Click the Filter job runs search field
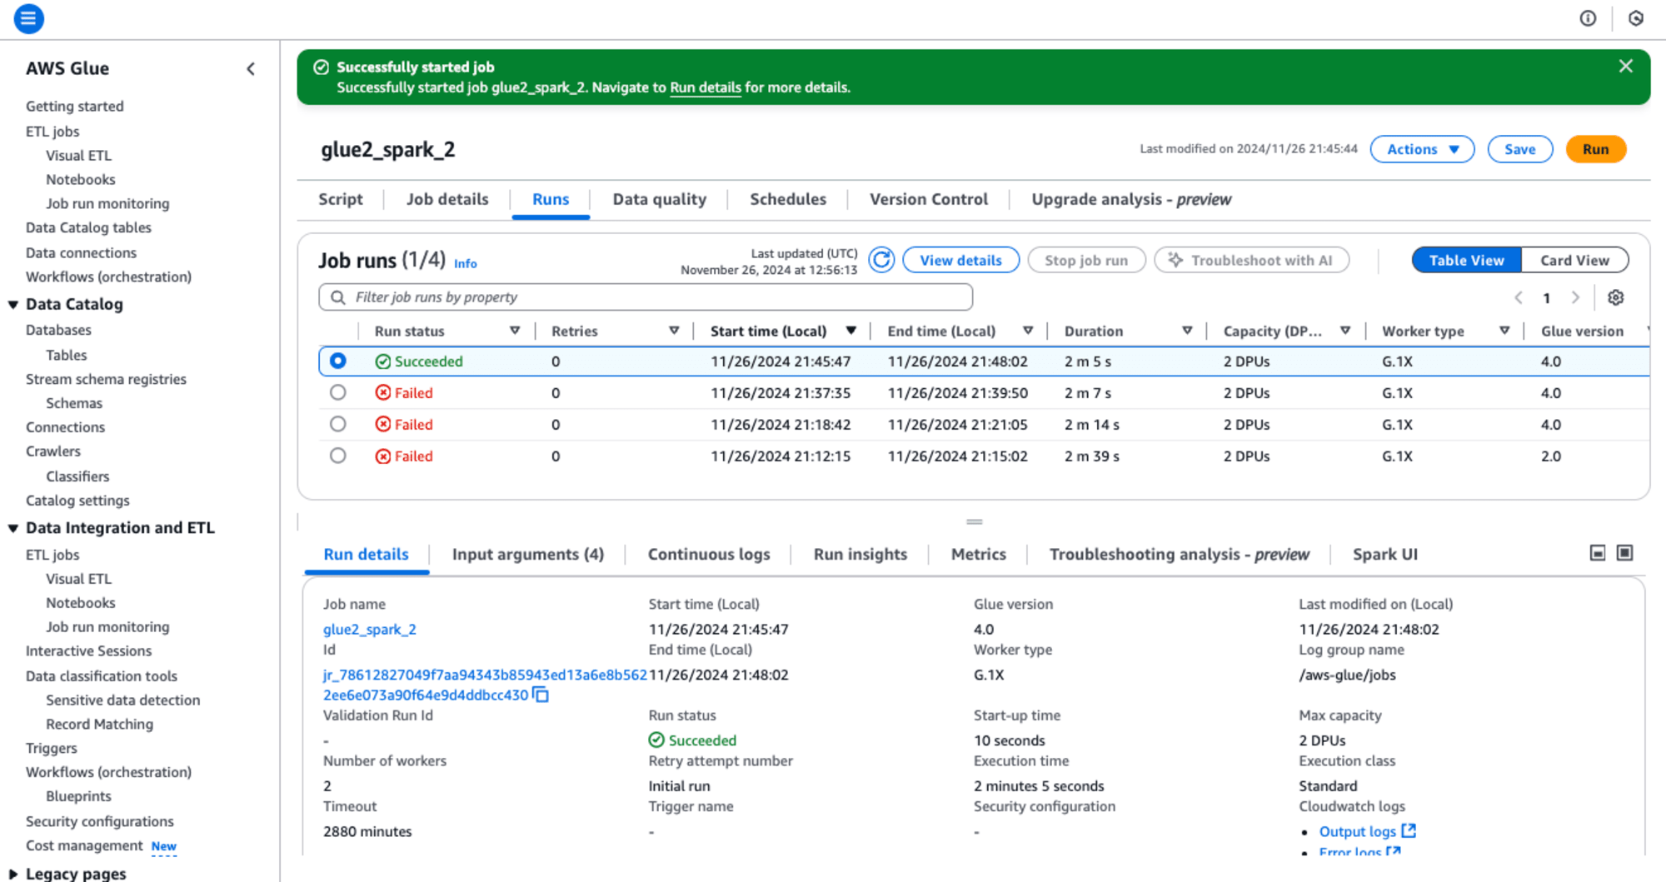Screen dimensions: 1666x882 (645, 297)
